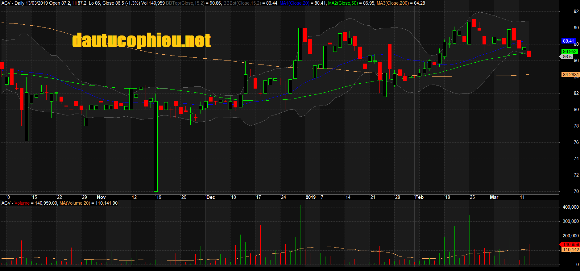
Task: Click the orange 84.2831 price tag
Action: coord(570,75)
